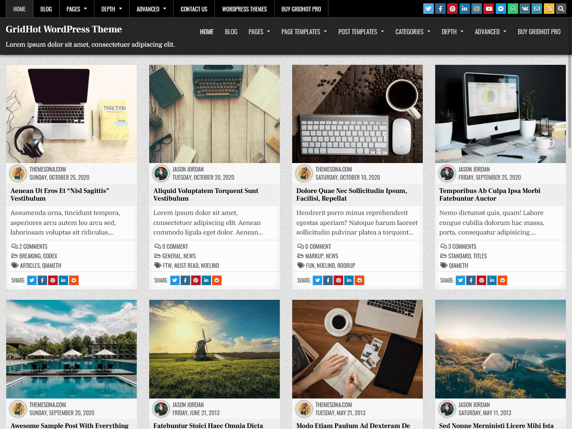Share Aliquid Voluptatem post via LinkedIn icon
The width and height of the screenshot is (572, 429).
(x=206, y=280)
